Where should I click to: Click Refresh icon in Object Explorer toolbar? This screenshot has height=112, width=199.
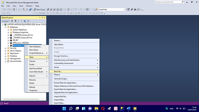tap(25, 21)
